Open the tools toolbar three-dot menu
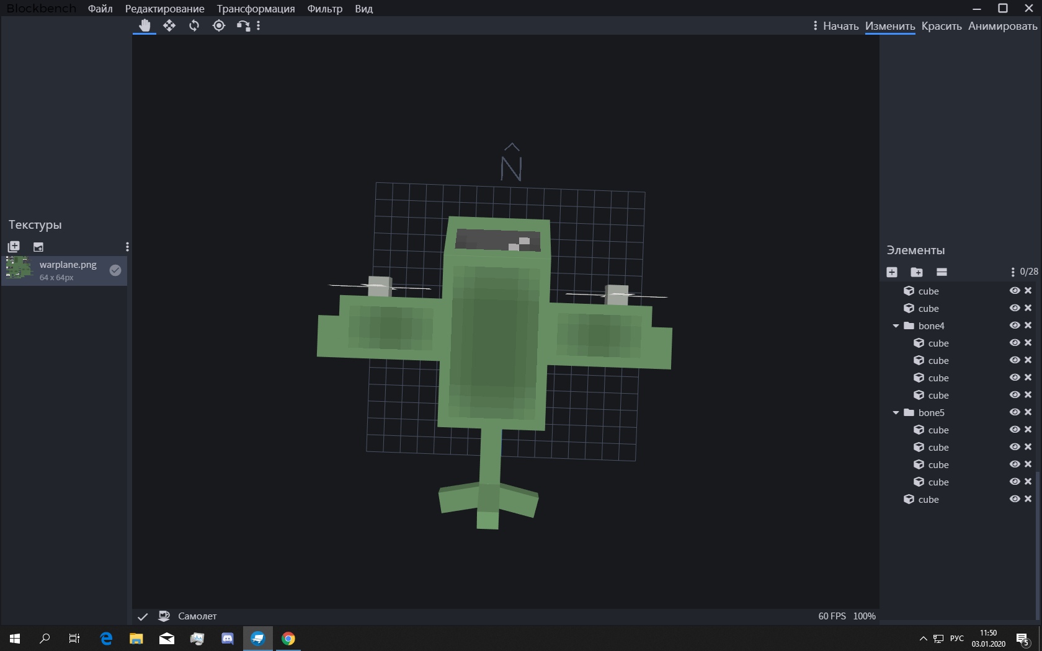Viewport: 1042px width, 651px height. 259,25
